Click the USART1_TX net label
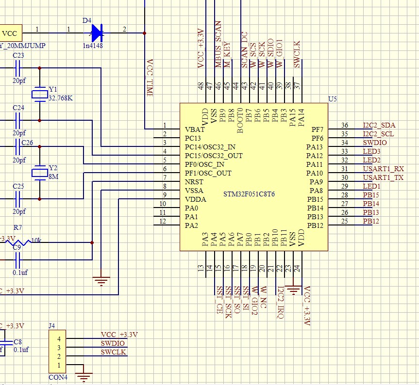419x385 pixels. pyautogui.click(x=383, y=177)
